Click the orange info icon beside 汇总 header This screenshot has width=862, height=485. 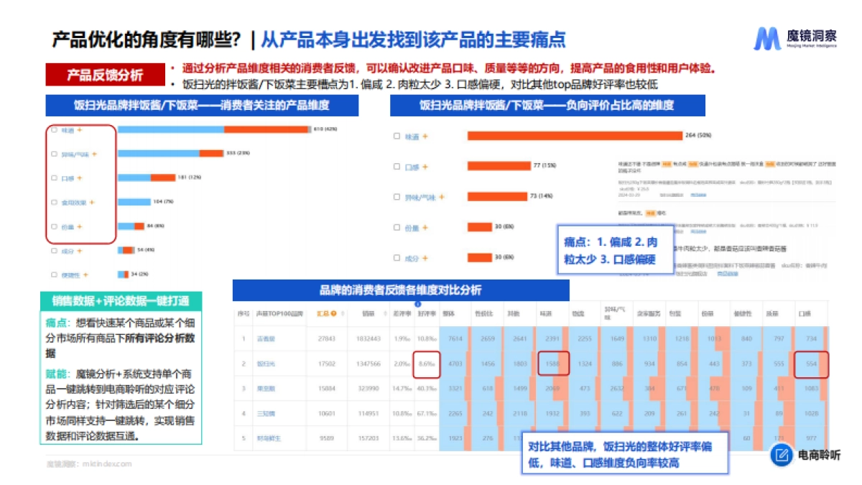[x=334, y=313]
